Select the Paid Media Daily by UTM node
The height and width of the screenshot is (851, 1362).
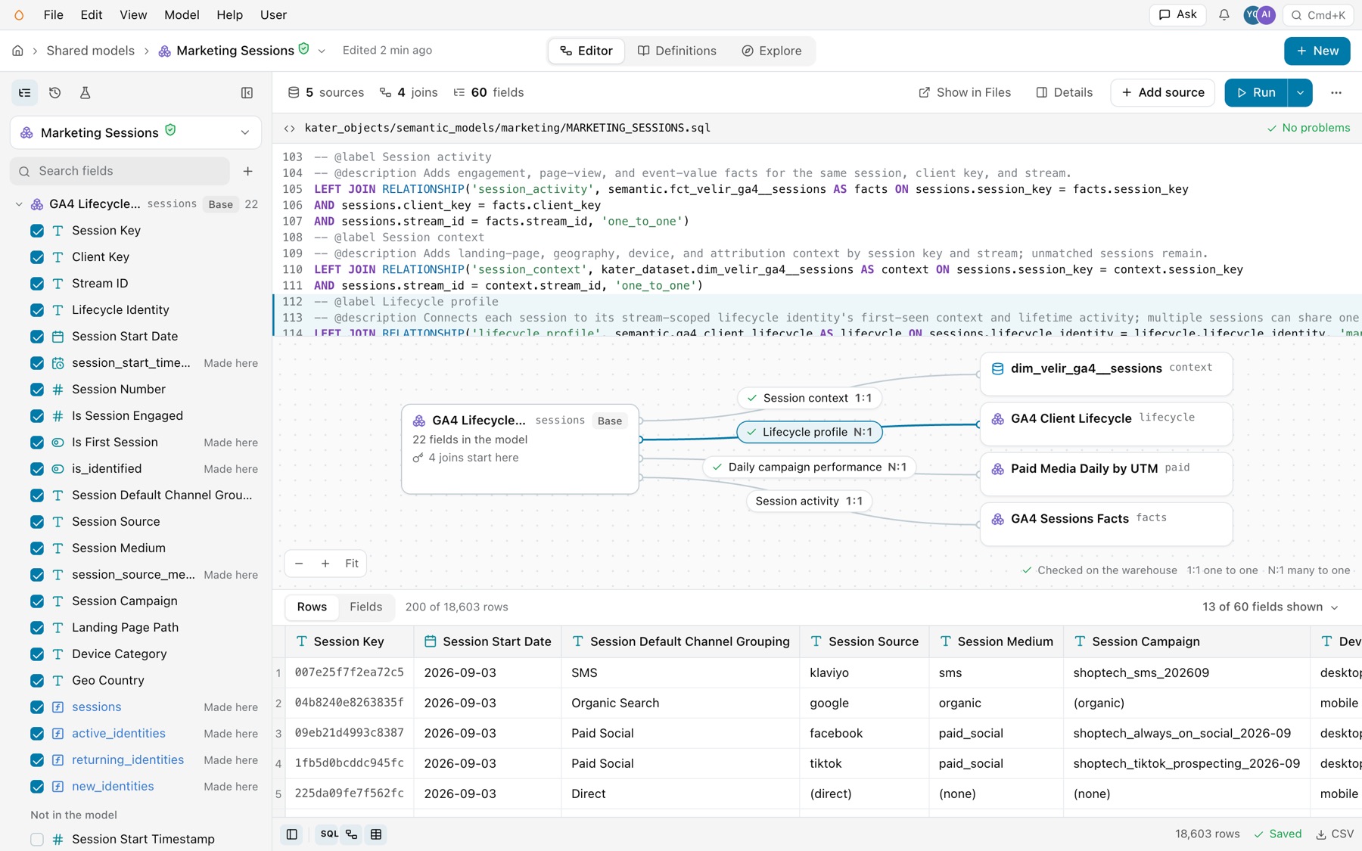(1106, 474)
